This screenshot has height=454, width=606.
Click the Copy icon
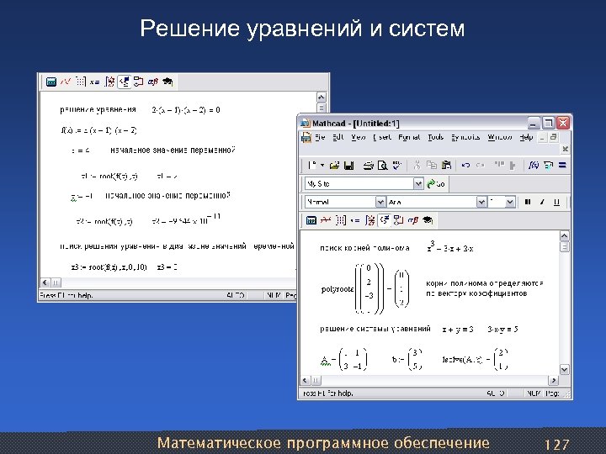pos(431,166)
